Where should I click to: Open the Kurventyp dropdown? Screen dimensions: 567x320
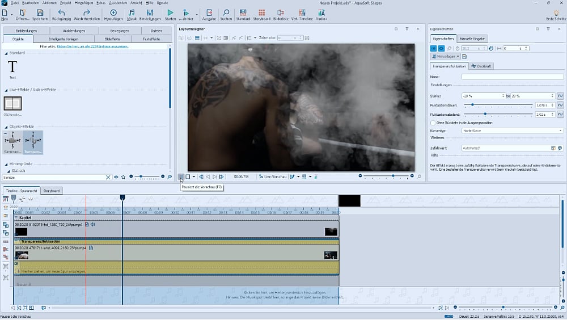pyautogui.click(x=512, y=130)
